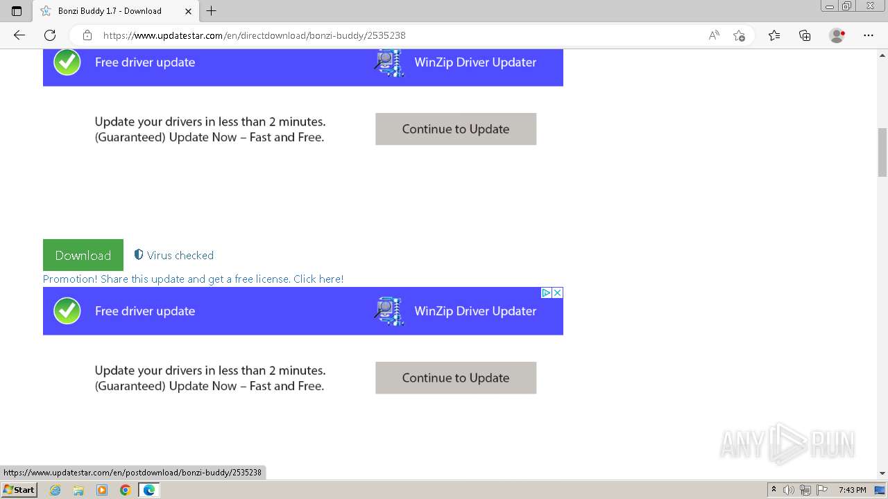Click the address bar URL

tap(254, 35)
